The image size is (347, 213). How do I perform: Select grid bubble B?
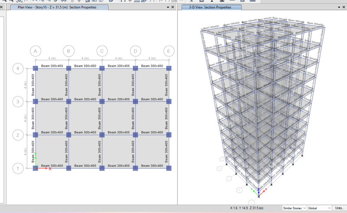(x=69, y=51)
